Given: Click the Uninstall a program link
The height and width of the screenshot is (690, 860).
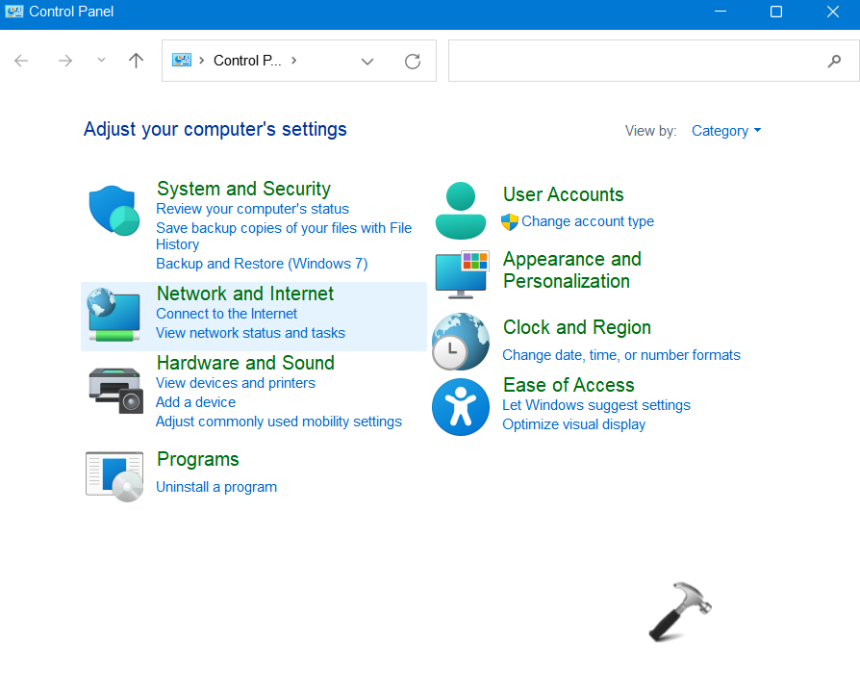Looking at the screenshot, I should (x=216, y=487).
